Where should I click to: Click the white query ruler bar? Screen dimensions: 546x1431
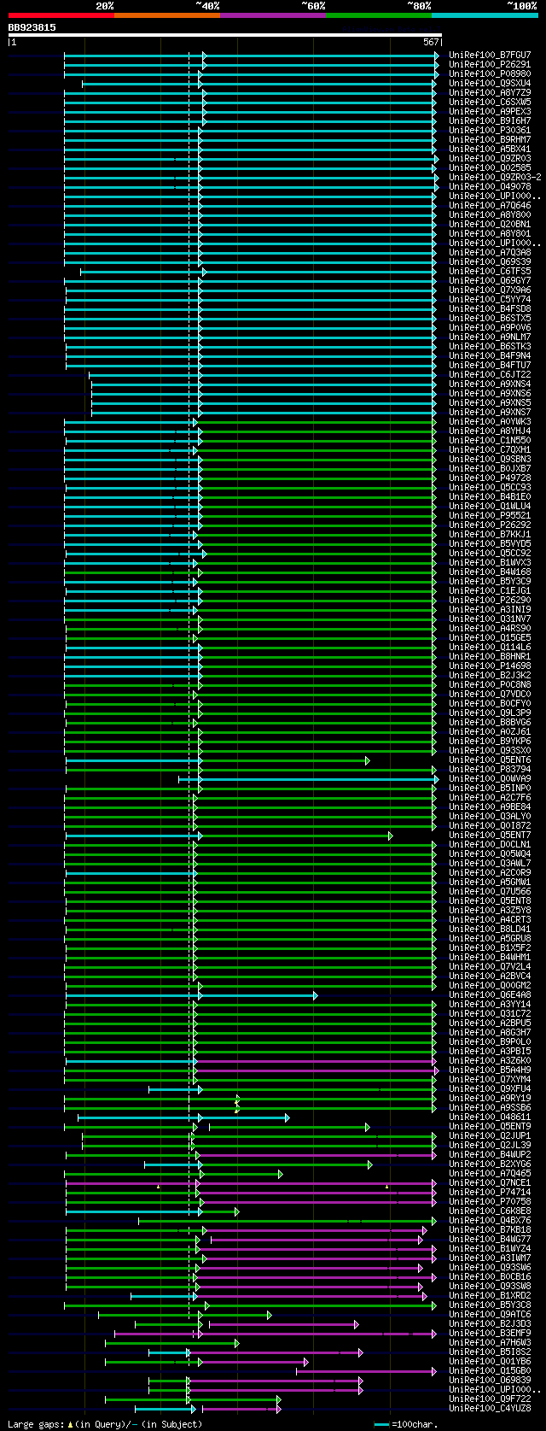point(225,35)
